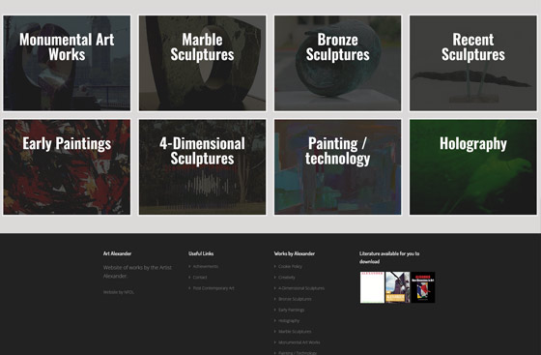The height and width of the screenshot is (355, 541).
Task: Download the black New Dimensions in Art book
Action: click(x=423, y=287)
